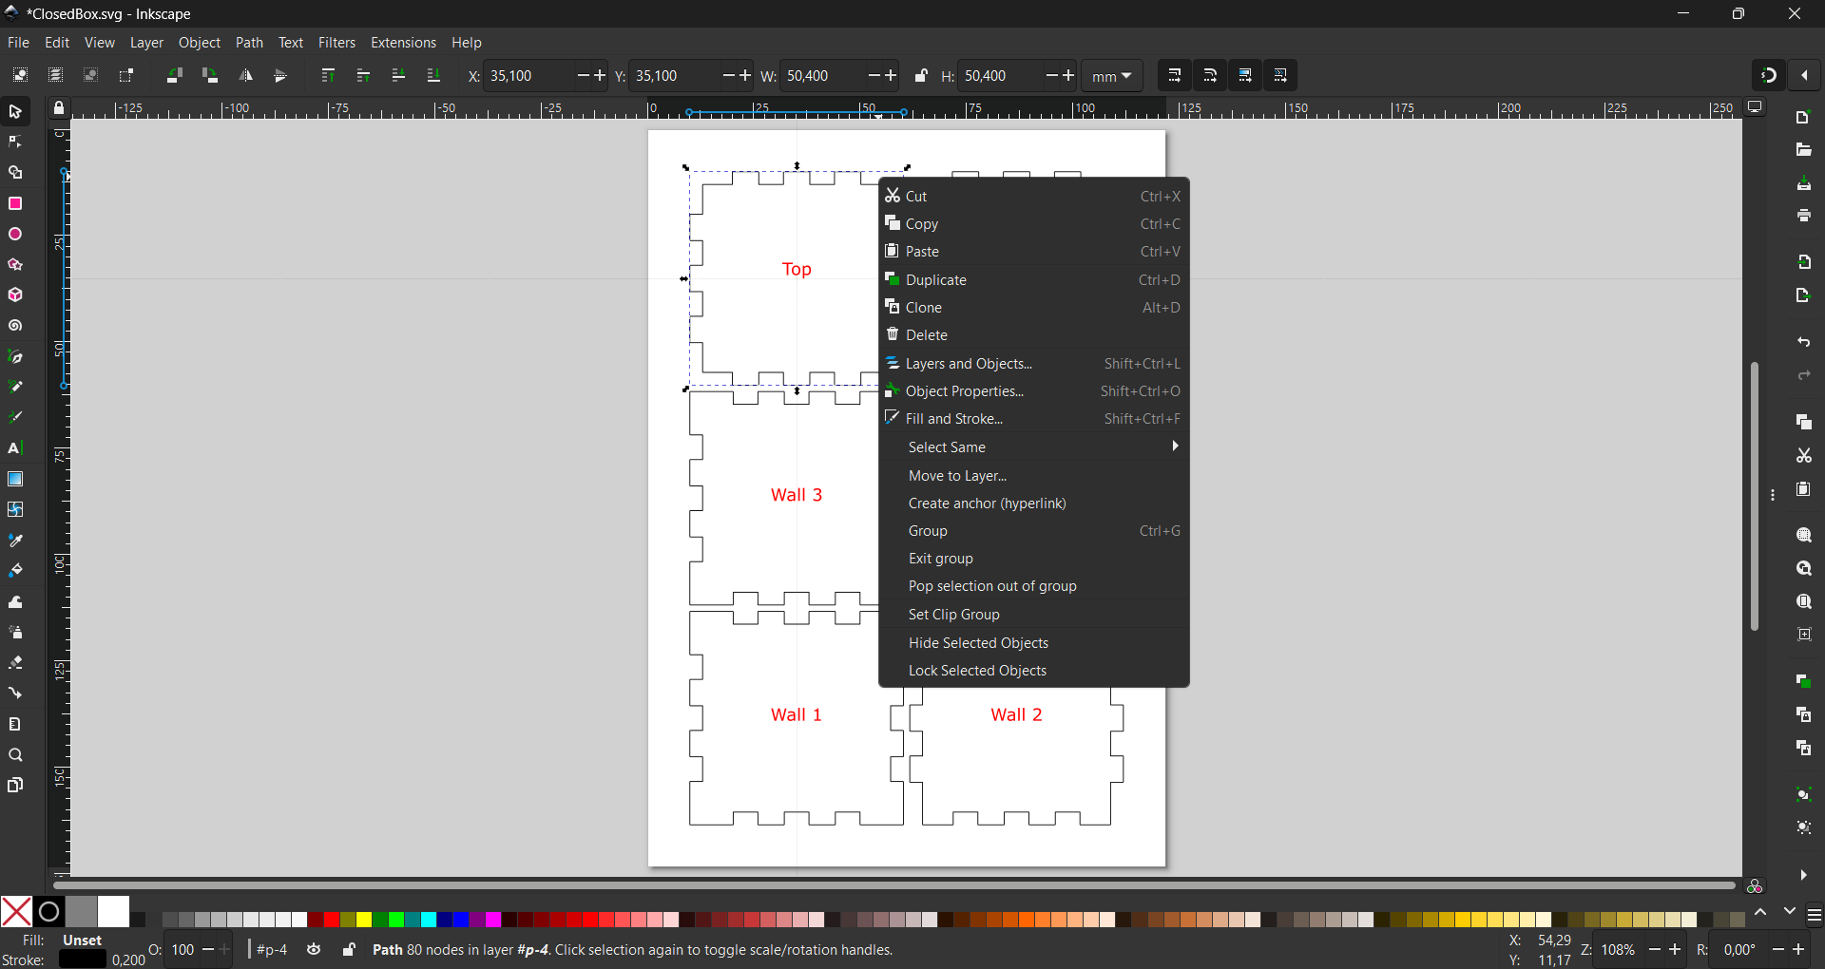Image resolution: width=1825 pixels, height=969 pixels.
Task: Click the vertical canvas scrollbar
Action: click(1755, 496)
